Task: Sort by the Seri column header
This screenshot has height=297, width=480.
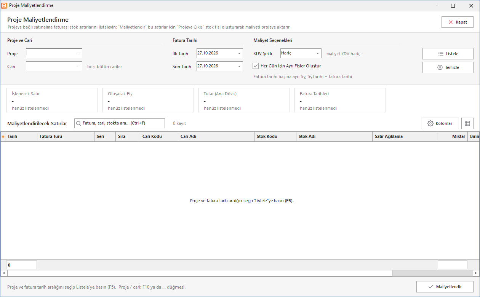Action: pyautogui.click(x=105, y=136)
